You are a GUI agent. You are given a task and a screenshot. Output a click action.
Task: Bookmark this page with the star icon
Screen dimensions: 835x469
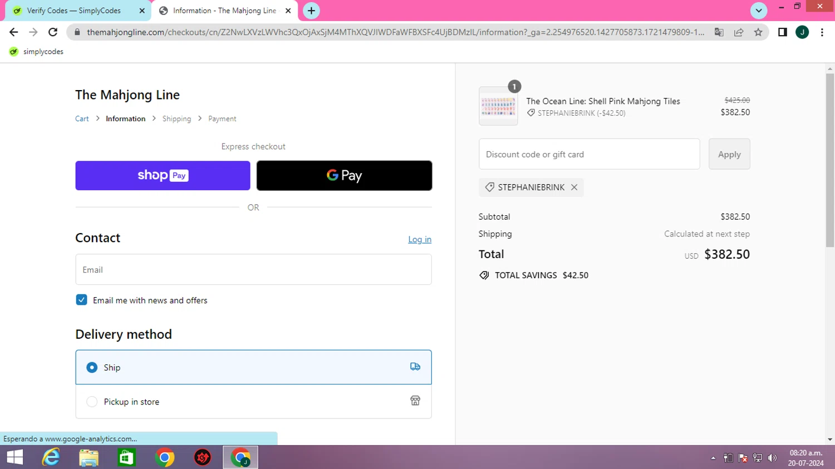coord(758,32)
